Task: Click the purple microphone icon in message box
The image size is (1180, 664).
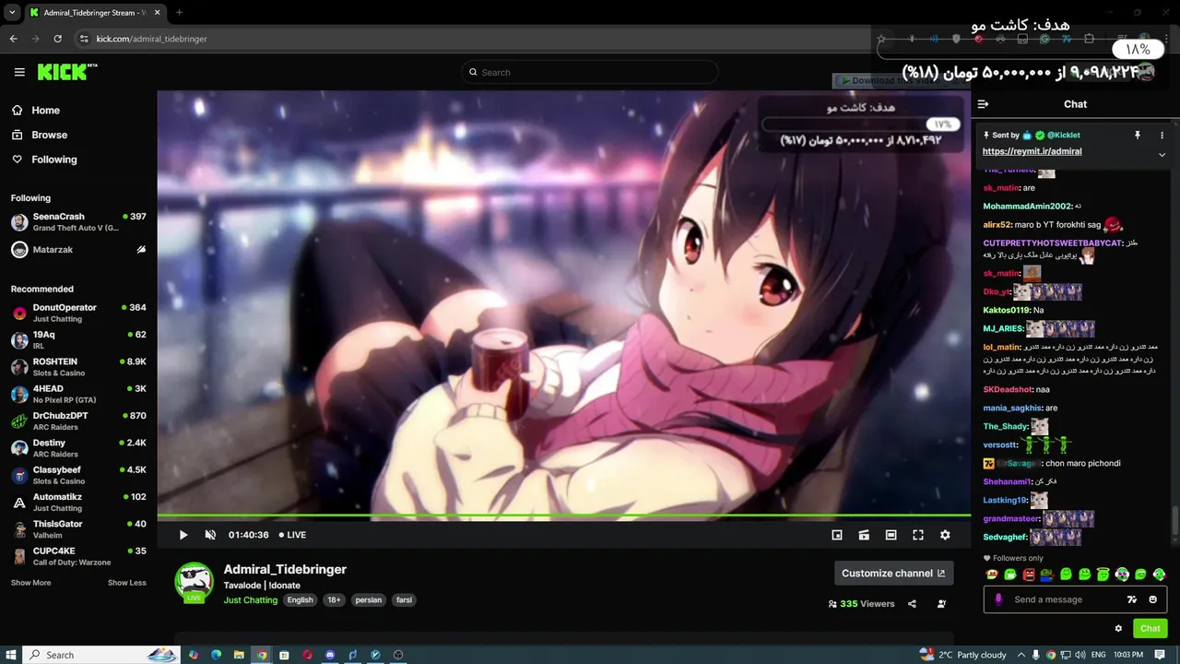Action: (998, 599)
